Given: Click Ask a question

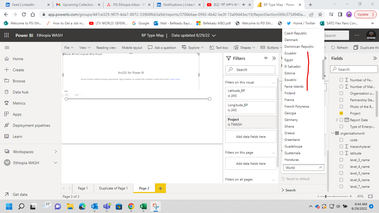Looking at the screenshot, I should (162, 48).
